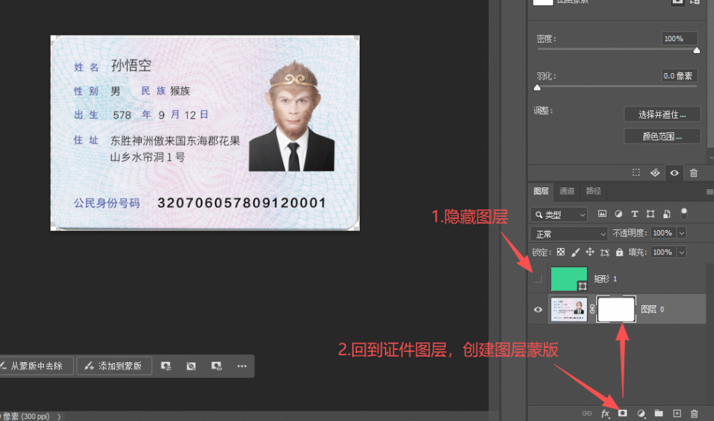Image resolution: width=714 pixels, height=421 pixels.
Task: Toggle layer filtering on/off switch
Action: coord(683,213)
